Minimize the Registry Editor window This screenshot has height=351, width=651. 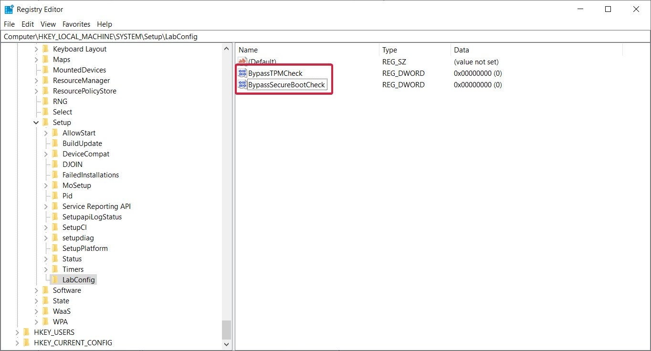[x=580, y=9]
